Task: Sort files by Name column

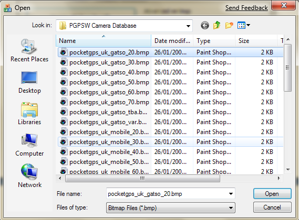Action: 104,41
